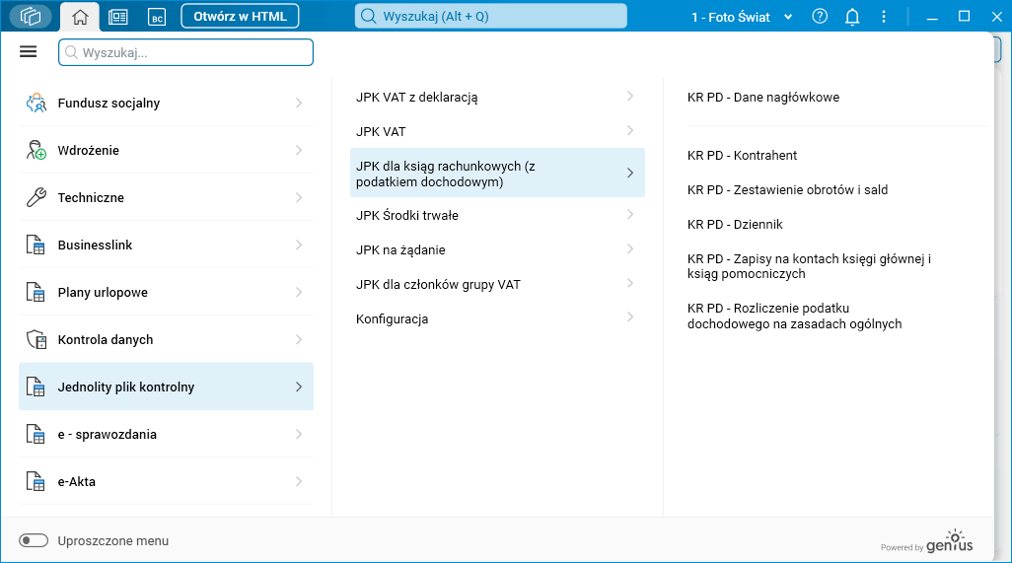Toggle the Uproszczone menu switch
Image resolution: width=1012 pixels, height=563 pixels.
tap(34, 540)
